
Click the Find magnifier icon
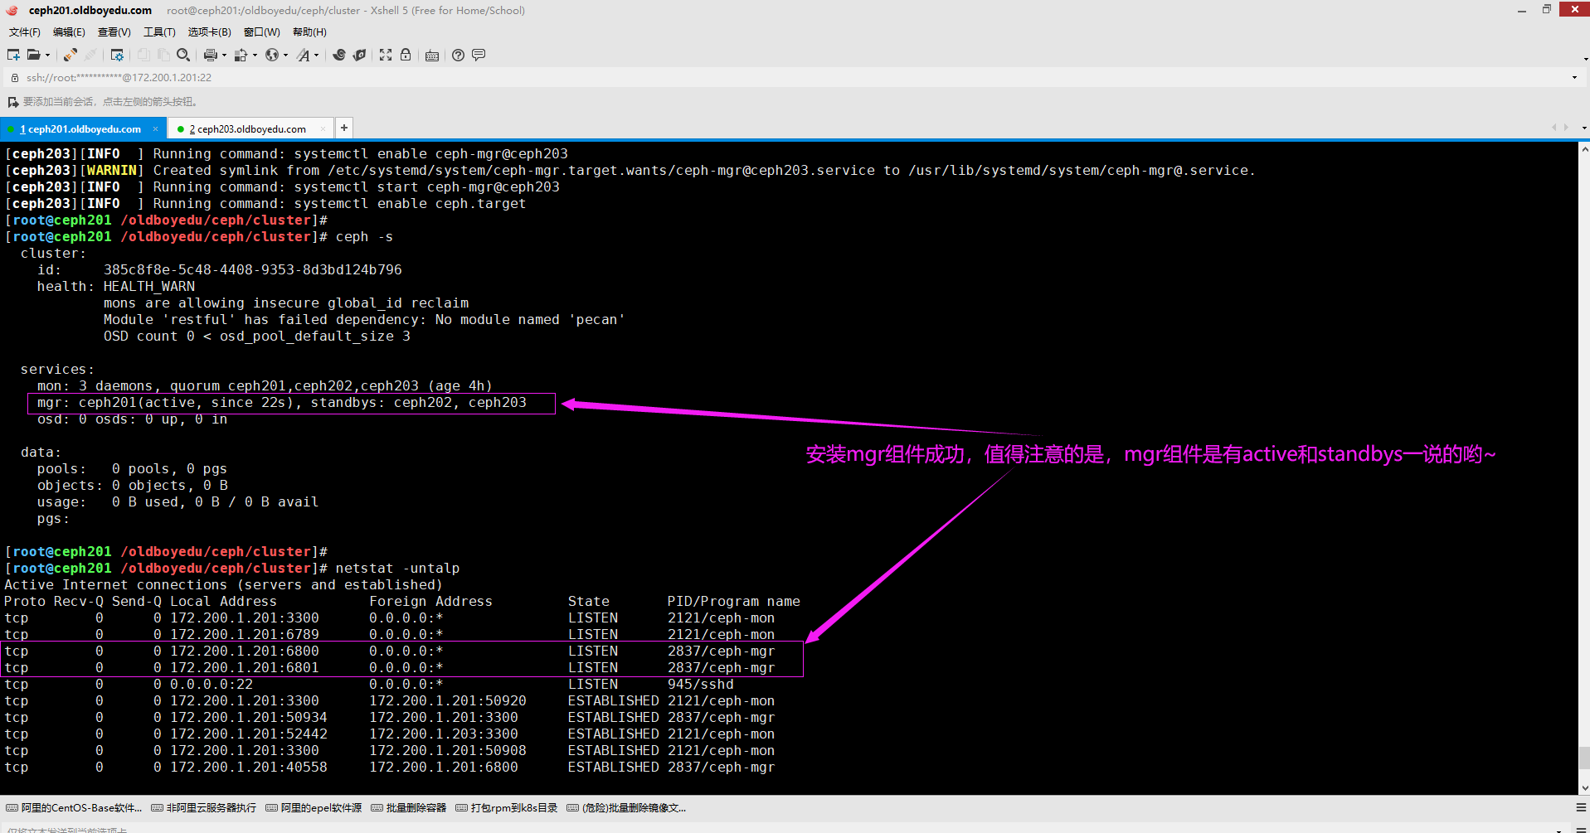183,55
